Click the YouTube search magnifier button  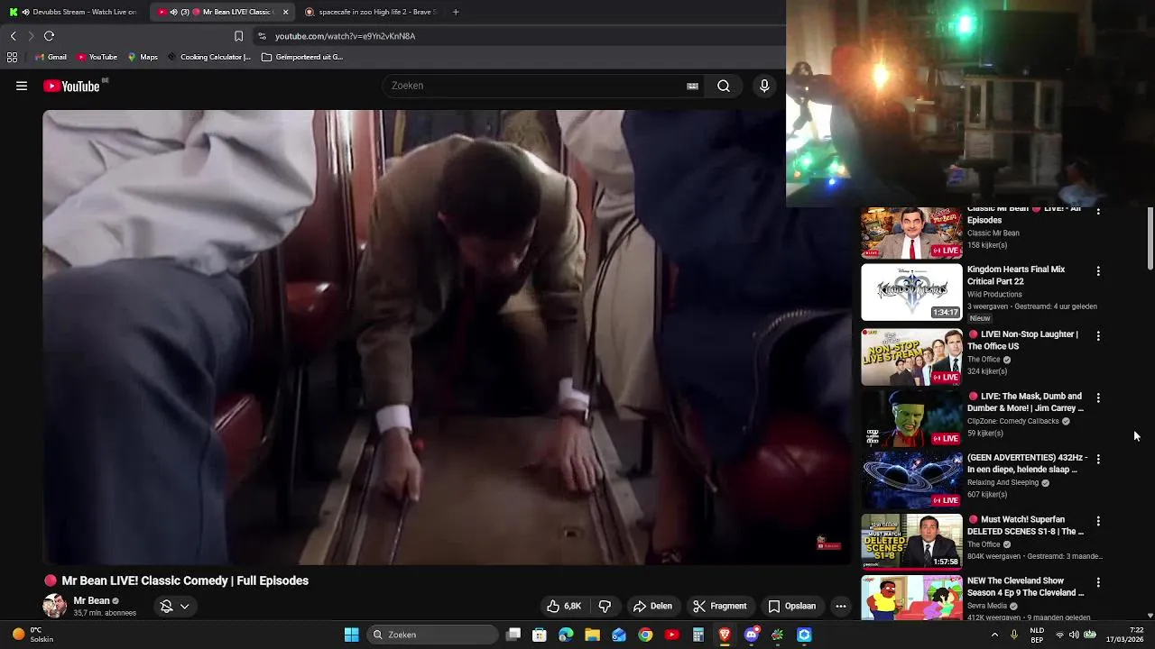[x=724, y=86]
